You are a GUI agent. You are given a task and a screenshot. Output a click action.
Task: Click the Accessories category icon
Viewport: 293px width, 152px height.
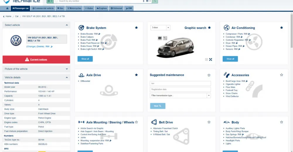(226, 75)
